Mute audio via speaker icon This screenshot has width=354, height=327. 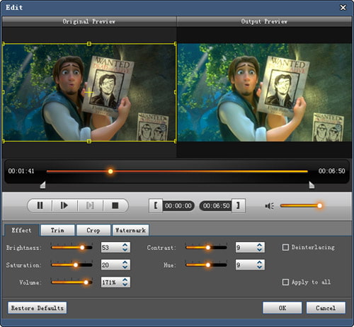(x=269, y=206)
